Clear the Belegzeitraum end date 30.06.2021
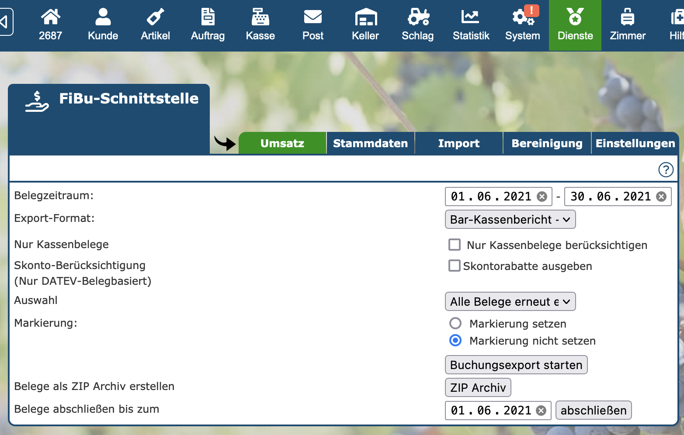 click(661, 197)
